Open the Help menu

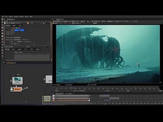pyautogui.click(x=31, y=17)
